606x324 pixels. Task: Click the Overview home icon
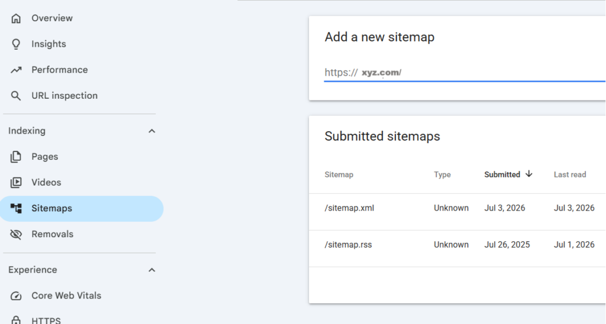[x=16, y=18]
